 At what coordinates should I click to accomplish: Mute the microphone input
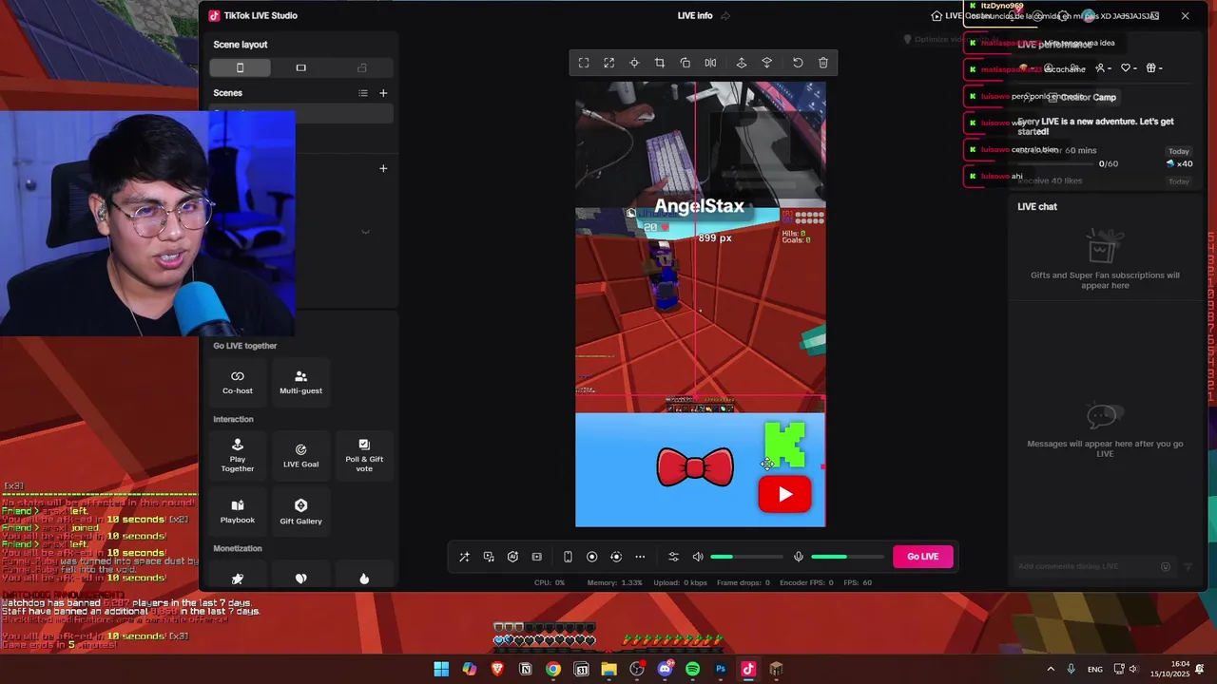click(x=799, y=557)
